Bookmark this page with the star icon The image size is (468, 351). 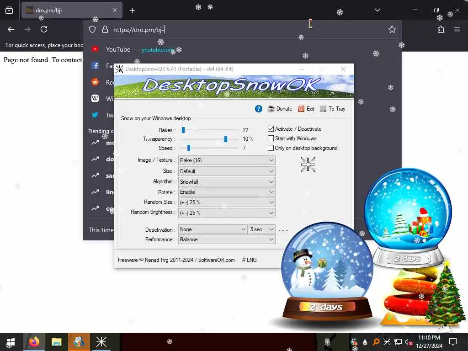point(392,29)
